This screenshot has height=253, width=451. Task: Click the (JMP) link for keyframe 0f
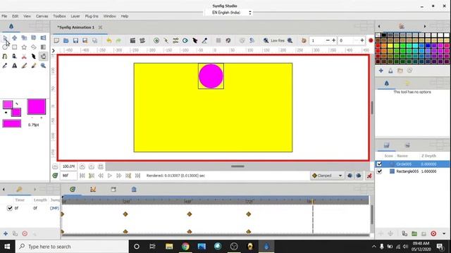click(x=54, y=208)
